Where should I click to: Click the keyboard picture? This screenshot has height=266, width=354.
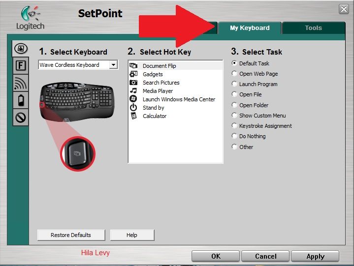pyautogui.click(x=77, y=102)
